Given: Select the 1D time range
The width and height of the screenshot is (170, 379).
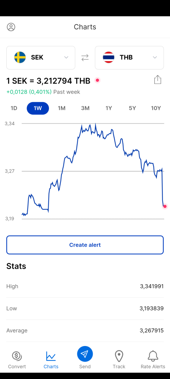Looking at the screenshot, I should tap(14, 108).
